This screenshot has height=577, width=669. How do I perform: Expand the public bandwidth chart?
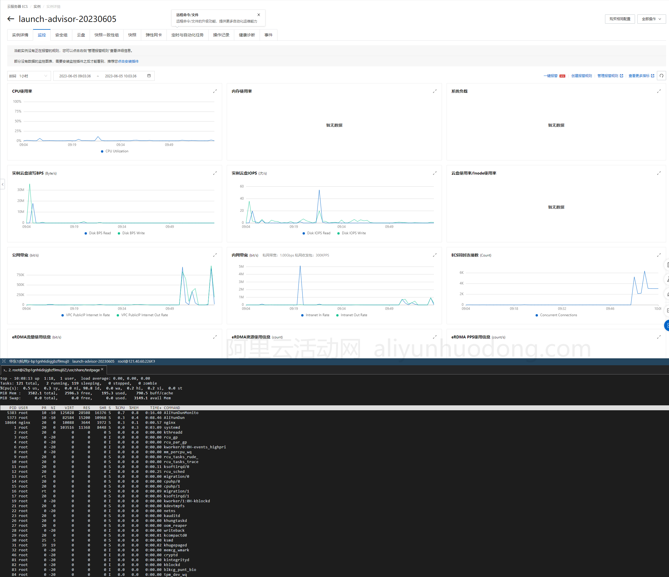click(215, 255)
